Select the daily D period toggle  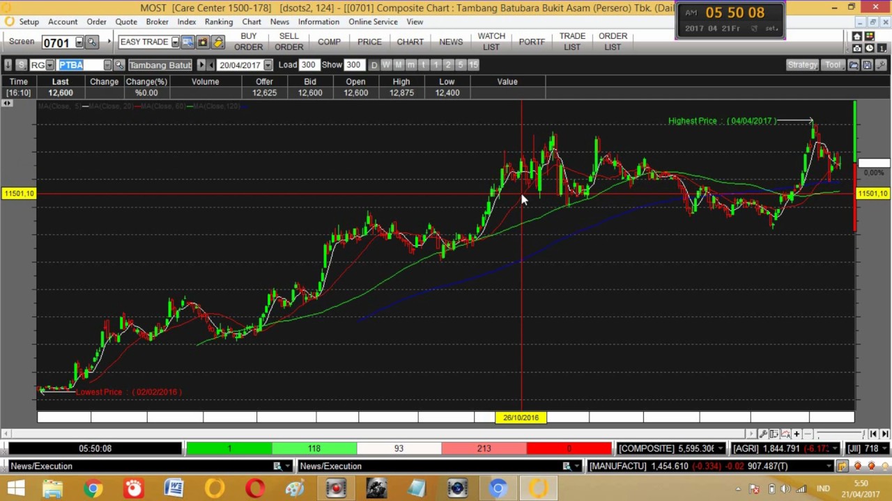tap(374, 65)
